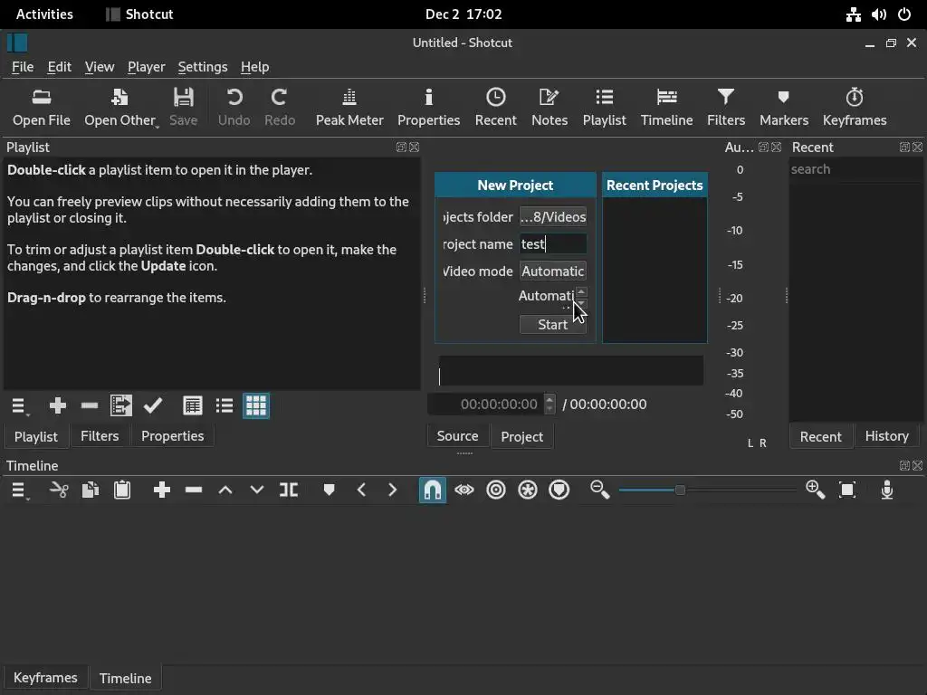The image size is (927, 695).
Task: Open the Settings menu
Action: [202, 67]
